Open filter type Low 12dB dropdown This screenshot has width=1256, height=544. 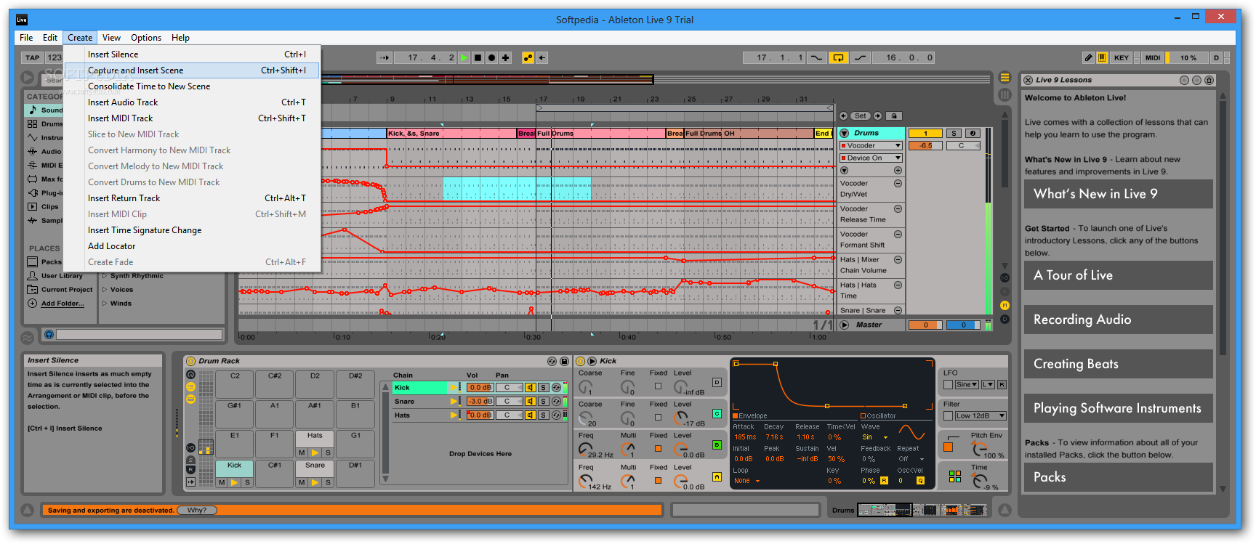pos(981,415)
